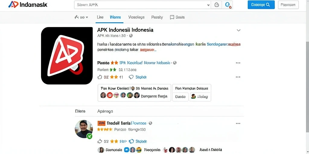Click the Stghdr comment link
Screen dimensions: 309x154
coord(141,77)
